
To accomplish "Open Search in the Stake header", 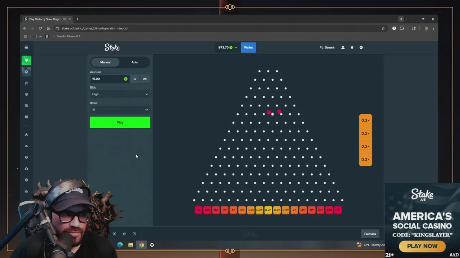I will pyautogui.click(x=327, y=47).
